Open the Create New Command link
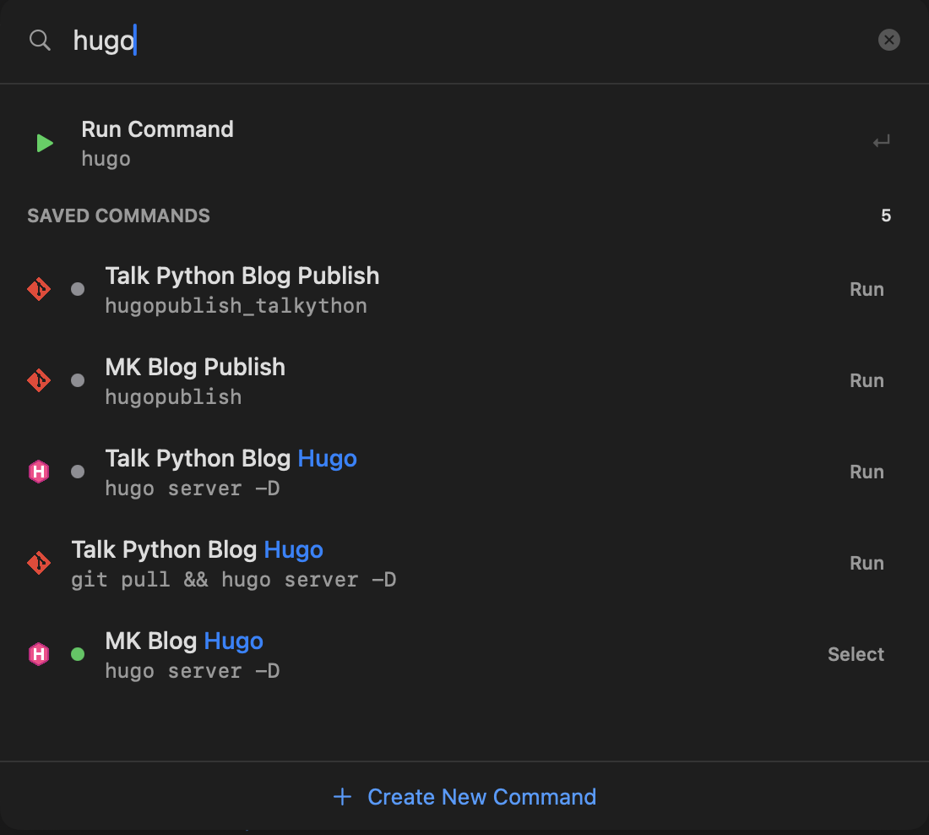Screen dimensions: 929x835 coord(481,797)
